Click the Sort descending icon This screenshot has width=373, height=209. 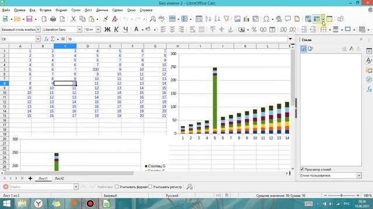(217, 19)
